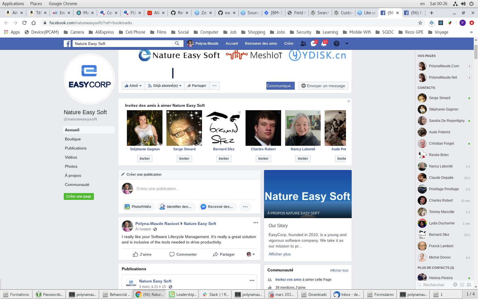Click Afficher plus under Our Story
This screenshot has height=299, width=478.
point(279,254)
